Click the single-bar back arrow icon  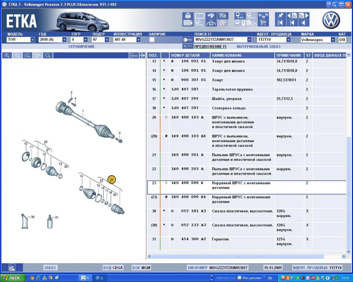click(x=292, y=23)
